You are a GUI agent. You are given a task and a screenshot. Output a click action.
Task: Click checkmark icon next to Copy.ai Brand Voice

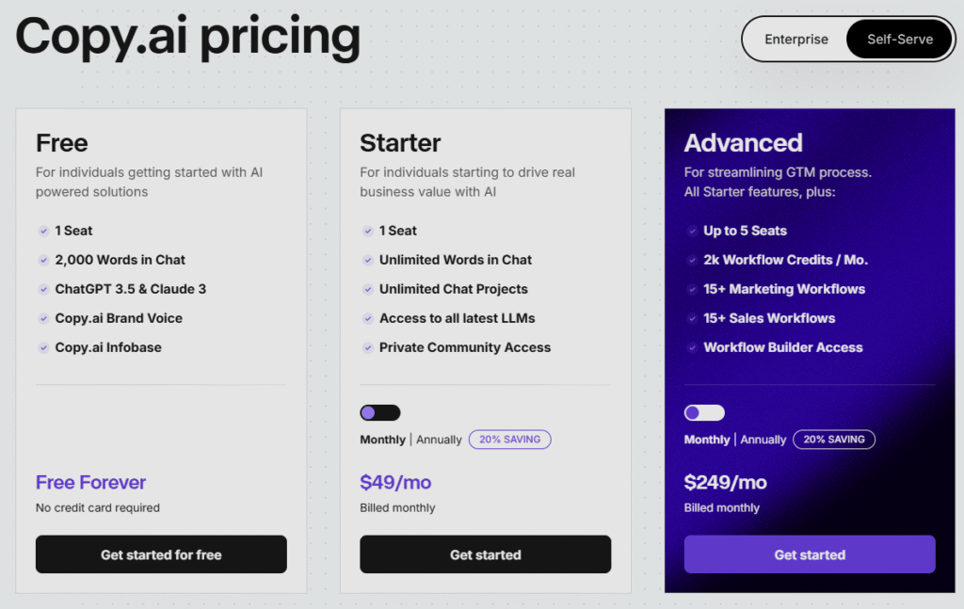pos(43,318)
